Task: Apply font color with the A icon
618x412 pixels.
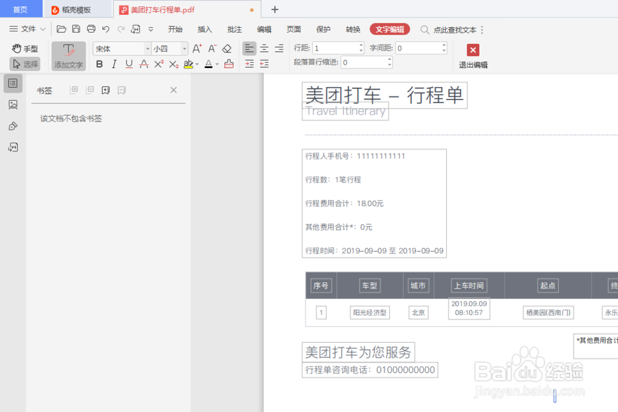Action: click(208, 64)
